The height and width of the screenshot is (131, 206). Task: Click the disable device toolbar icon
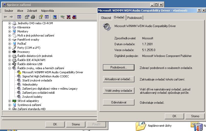(74, 17)
